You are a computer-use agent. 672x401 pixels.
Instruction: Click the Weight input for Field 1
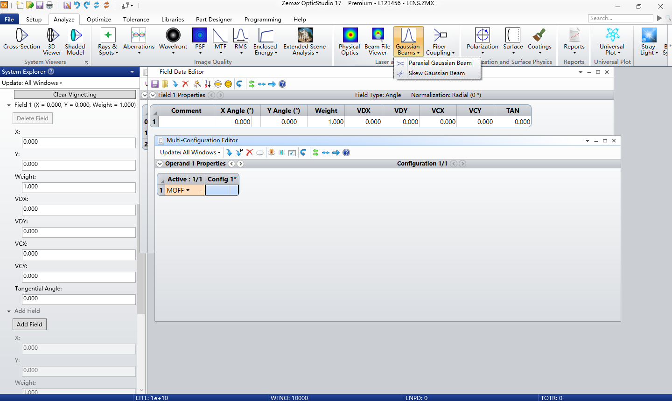(x=79, y=187)
